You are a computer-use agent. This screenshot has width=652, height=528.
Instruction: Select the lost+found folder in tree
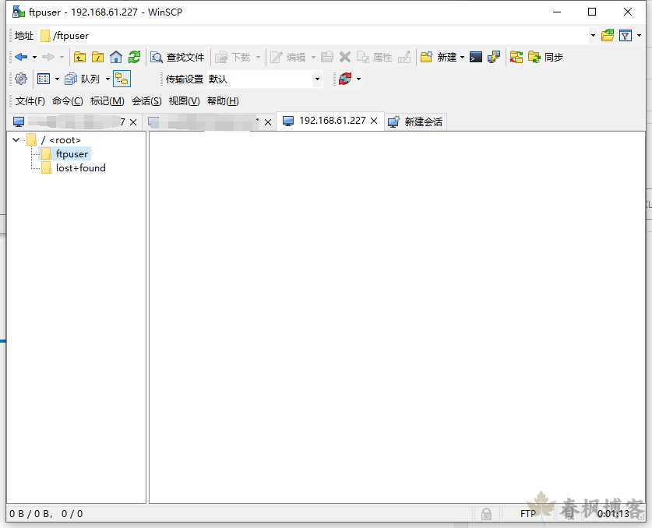(x=73, y=168)
